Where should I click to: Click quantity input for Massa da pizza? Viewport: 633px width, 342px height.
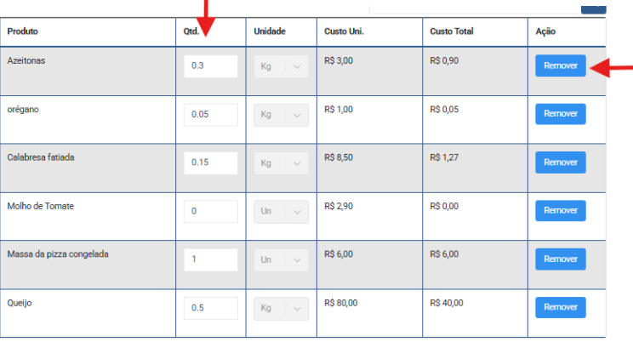(x=210, y=259)
